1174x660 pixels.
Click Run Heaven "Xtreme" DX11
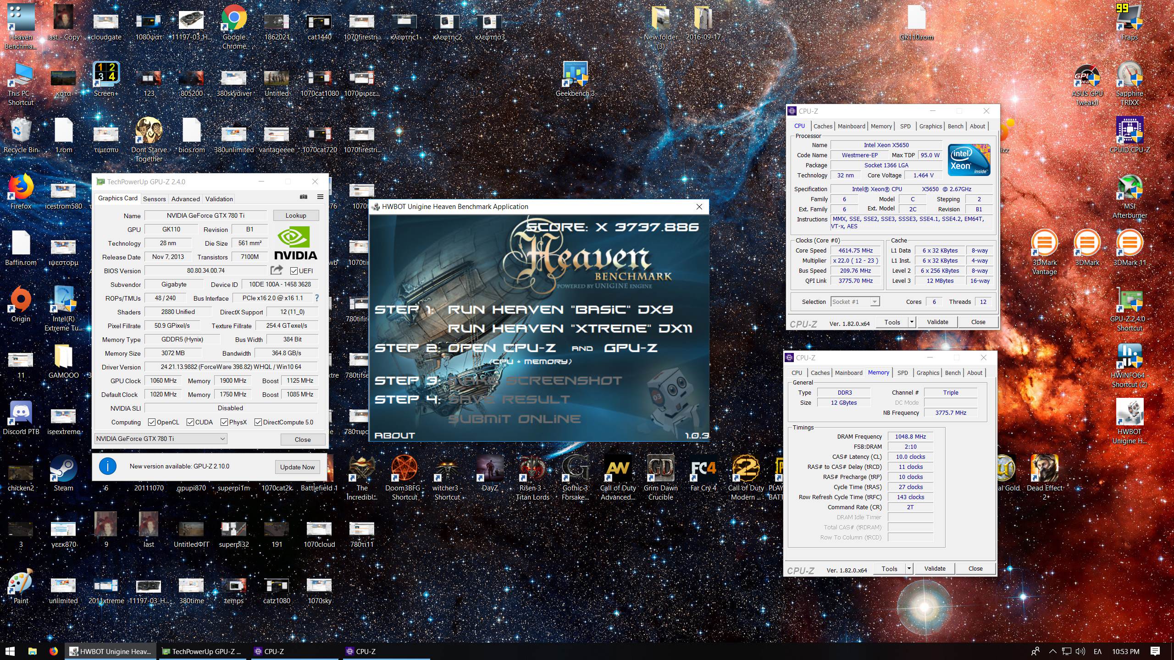click(570, 329)
